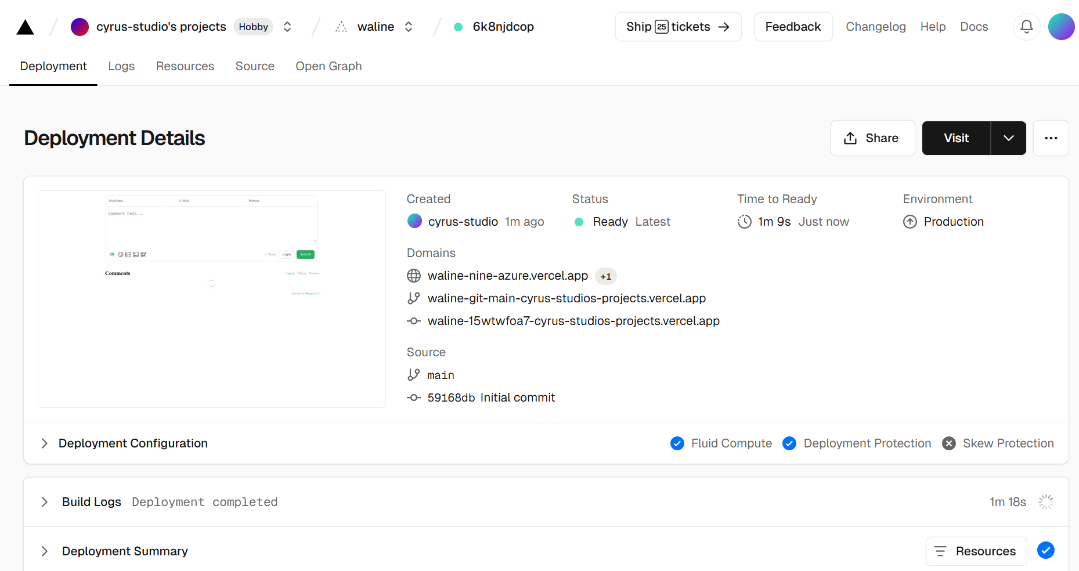The image size is (1079, 571).
Task: Click the Fluid Compute check indicator
Action: [677, 443]
